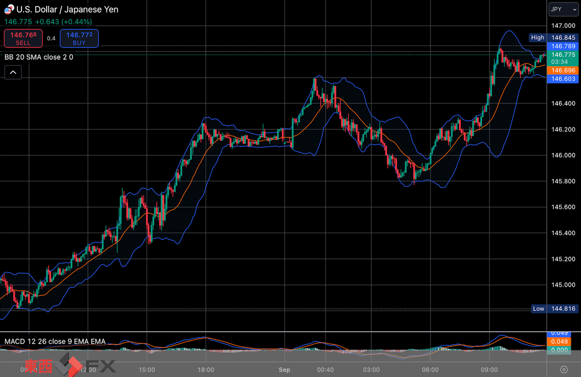The image size is (581, 377).
Task: Click the U.S. Dollar / Japanese Yen title
Action: coord(67,9)
